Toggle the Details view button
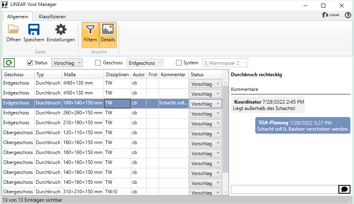 pos(108,35)
